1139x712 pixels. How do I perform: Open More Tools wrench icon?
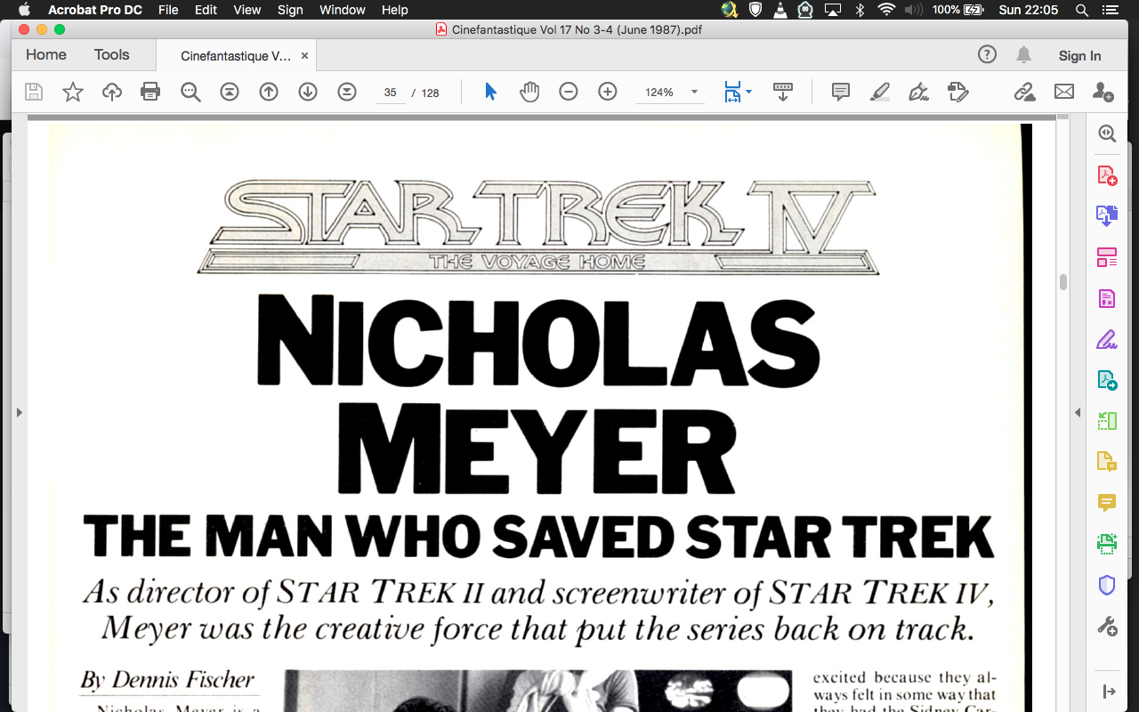1107,627
